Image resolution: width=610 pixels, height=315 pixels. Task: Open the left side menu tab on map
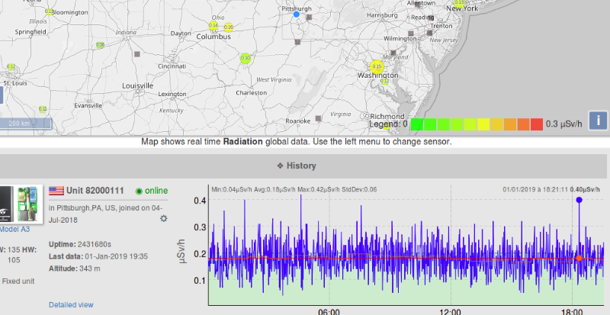[2, 95]
